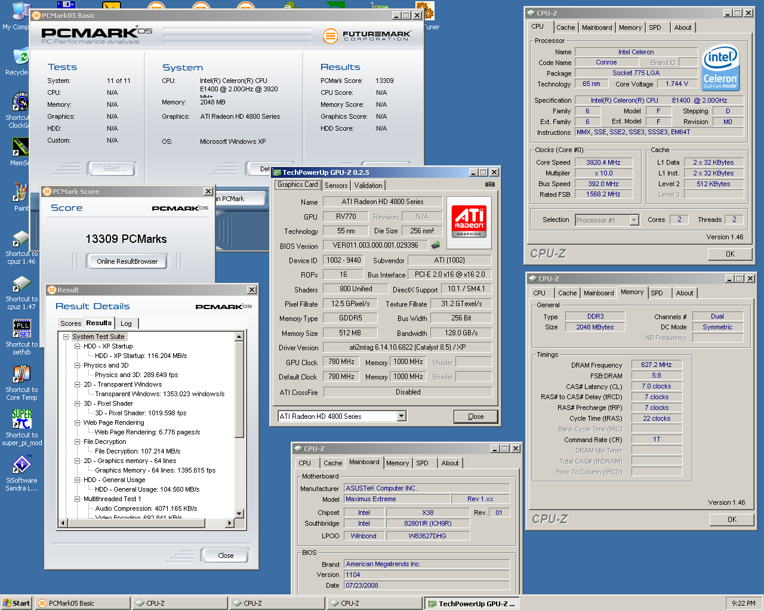Click the taskbar clock showing 9:22 PM
Screen dimensions: 764x611
click(743, 603)
